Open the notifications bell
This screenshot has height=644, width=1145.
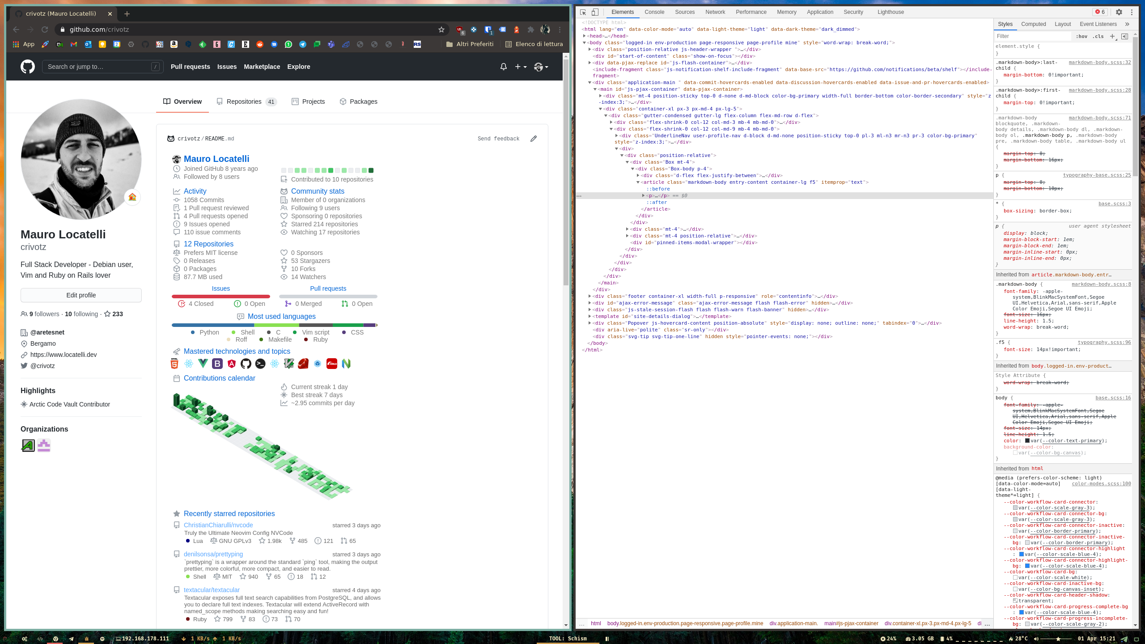coord(504,67)
